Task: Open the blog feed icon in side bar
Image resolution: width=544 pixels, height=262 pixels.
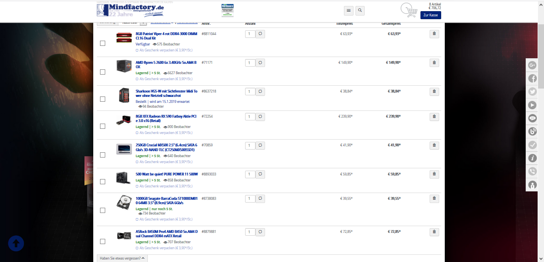Action: coord(532,132)
